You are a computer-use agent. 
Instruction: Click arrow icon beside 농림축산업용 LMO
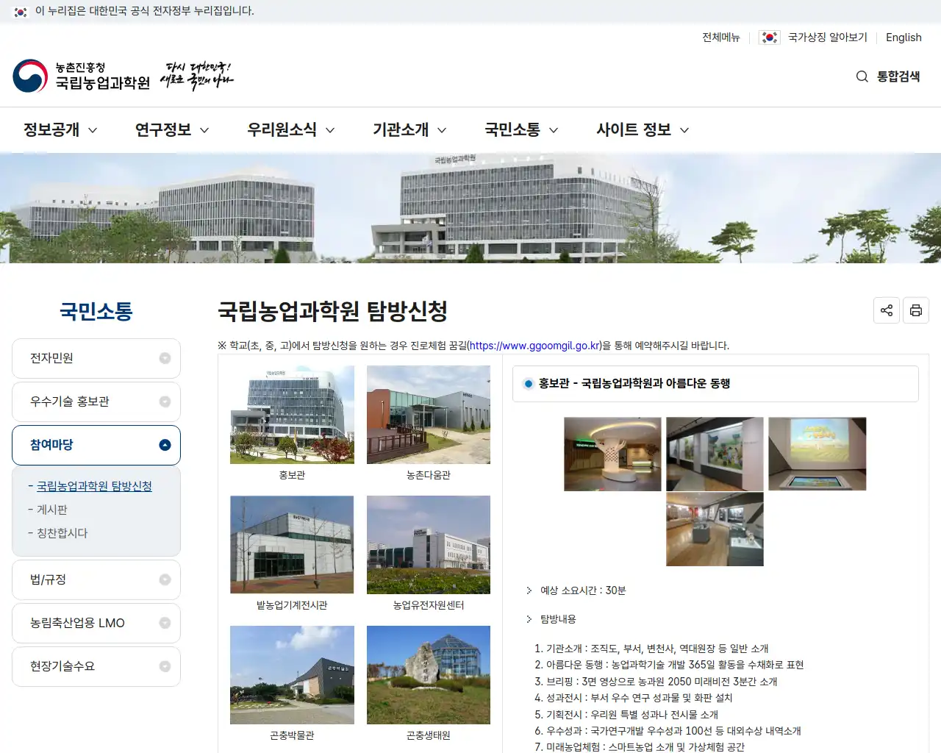click(165, 623)
